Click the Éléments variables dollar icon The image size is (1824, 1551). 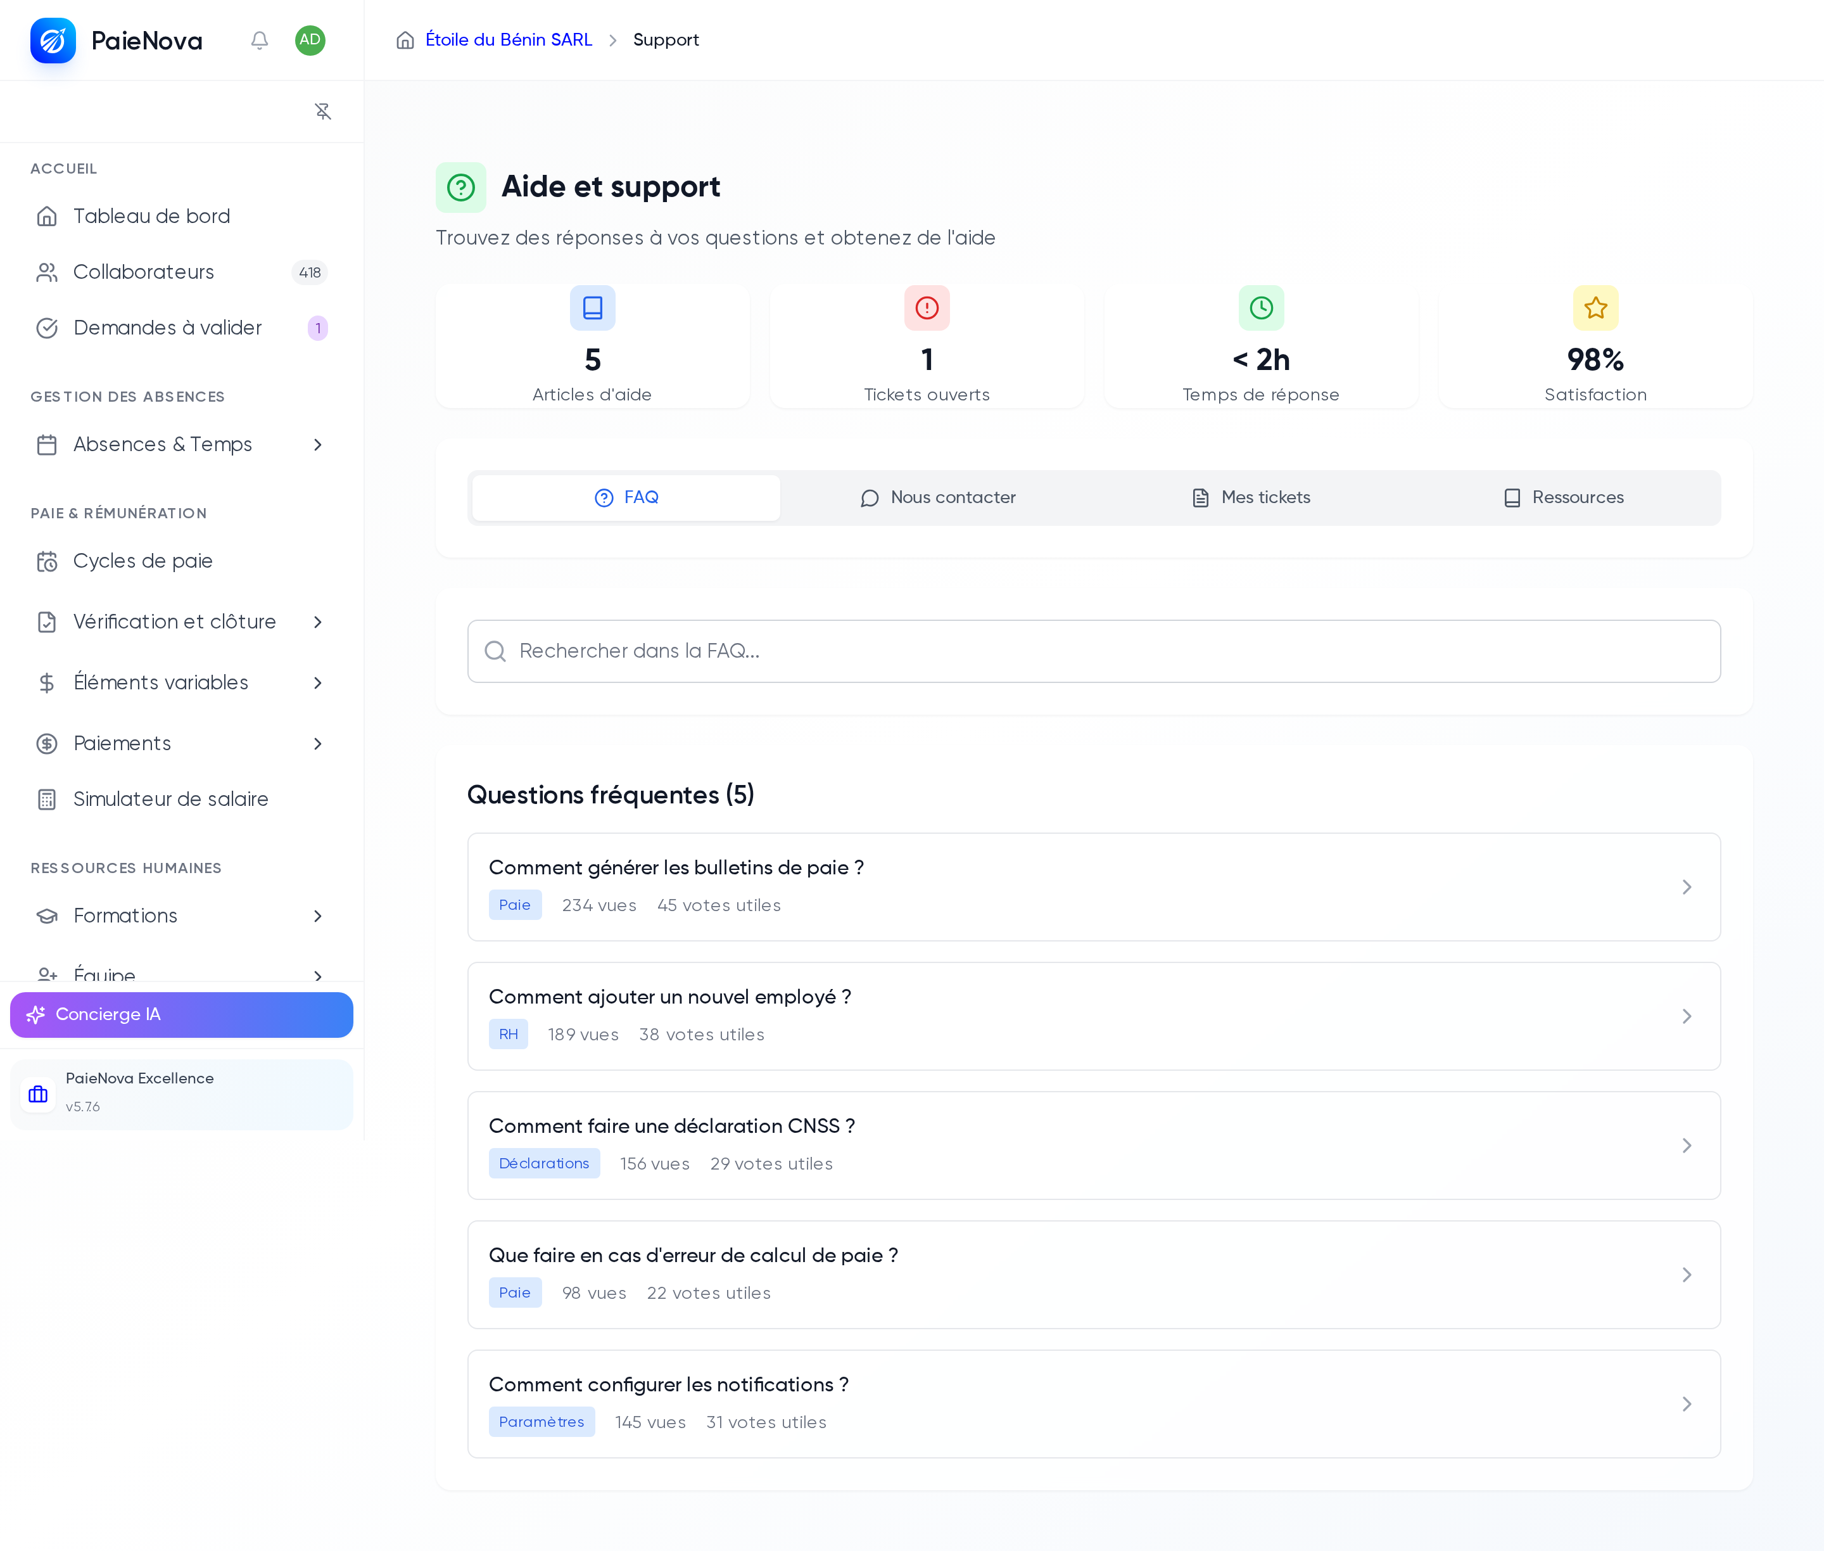[47, 683]
